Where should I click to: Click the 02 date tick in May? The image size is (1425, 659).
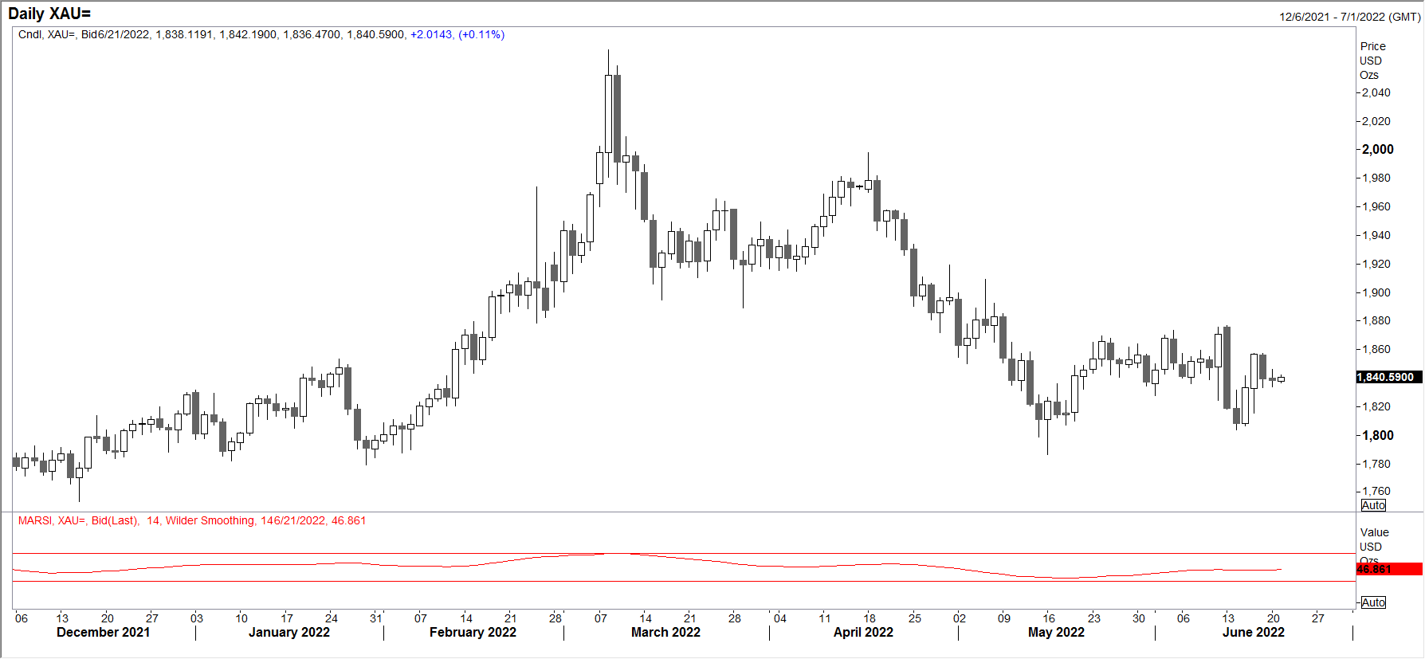[x=960, y=618]
